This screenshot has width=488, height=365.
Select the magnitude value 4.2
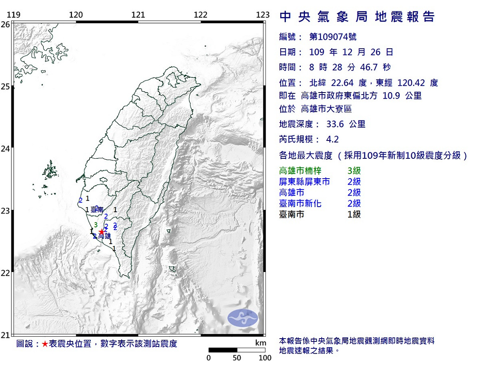coord(332,140)
